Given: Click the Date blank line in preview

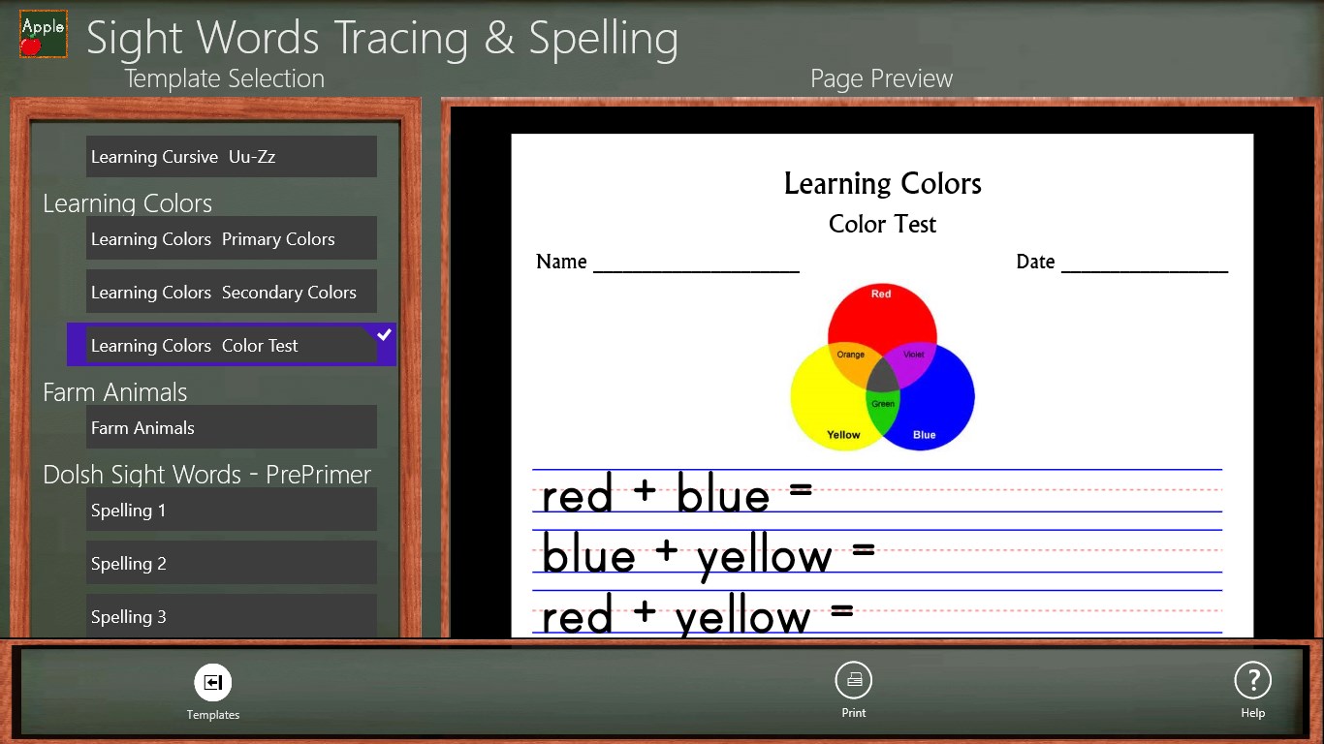Looking at the screenshot, I should coord(1144,263).
